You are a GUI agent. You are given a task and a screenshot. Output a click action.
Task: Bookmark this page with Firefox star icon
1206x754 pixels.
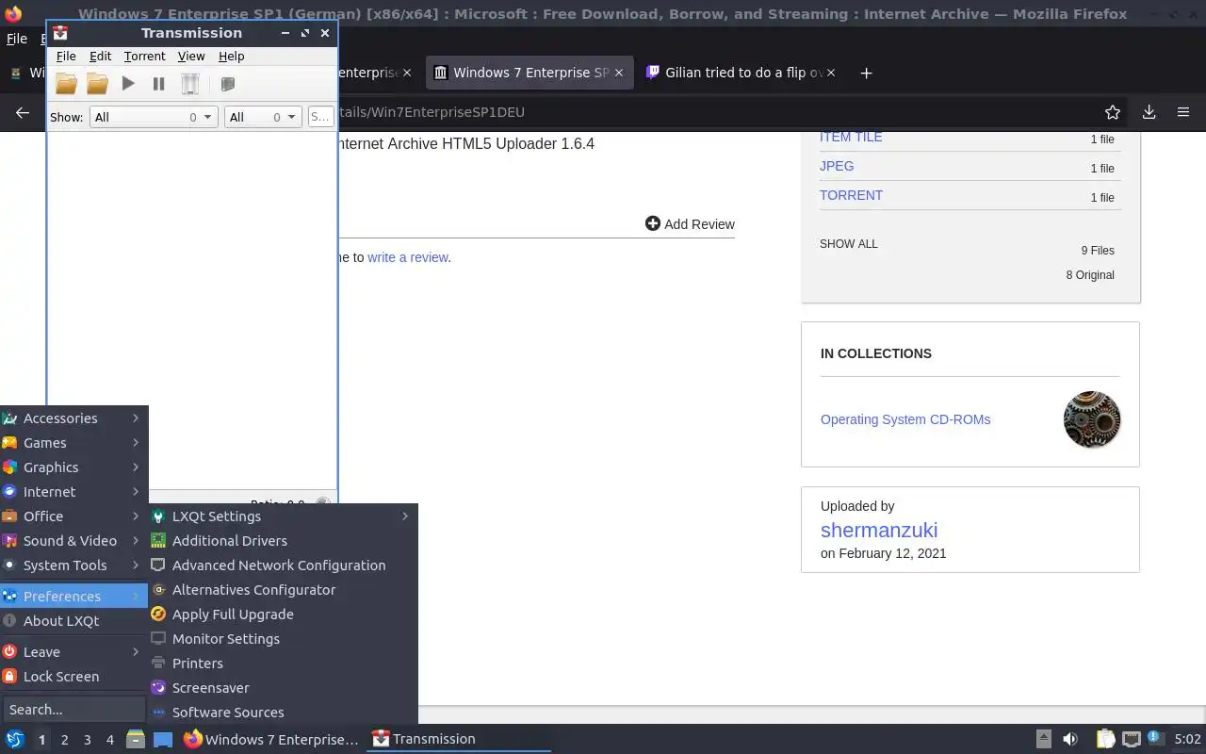click(x=1113, y=112)
